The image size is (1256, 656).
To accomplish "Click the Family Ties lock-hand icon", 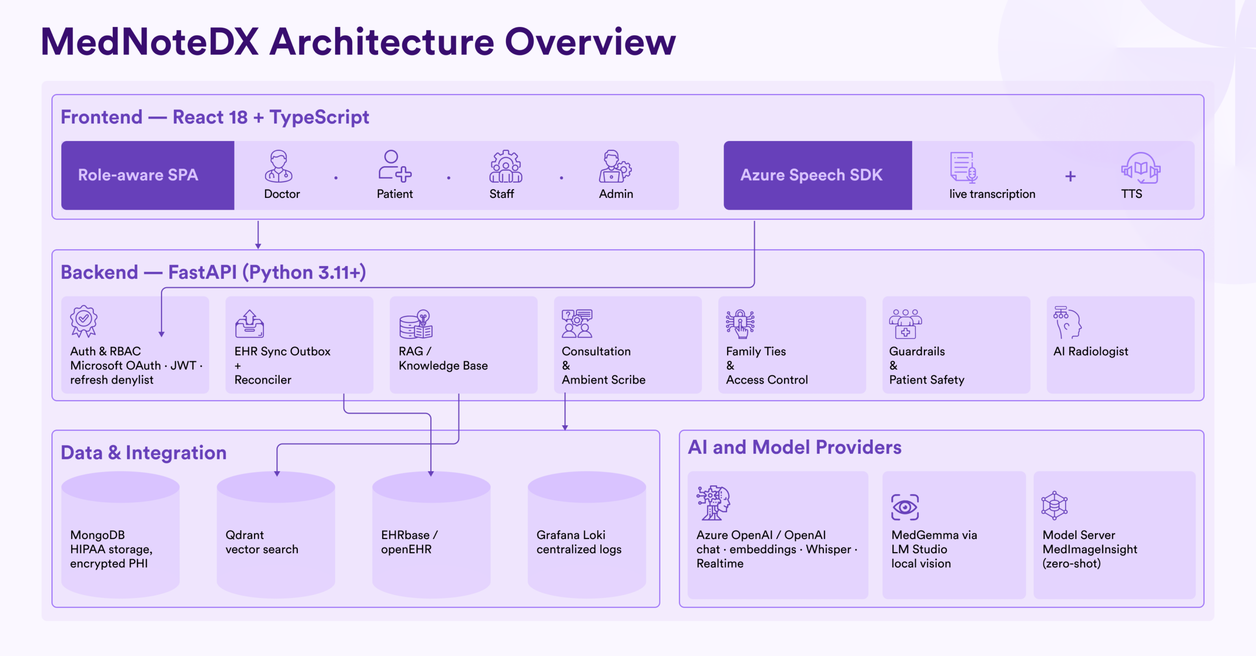I will click(741, 324).
